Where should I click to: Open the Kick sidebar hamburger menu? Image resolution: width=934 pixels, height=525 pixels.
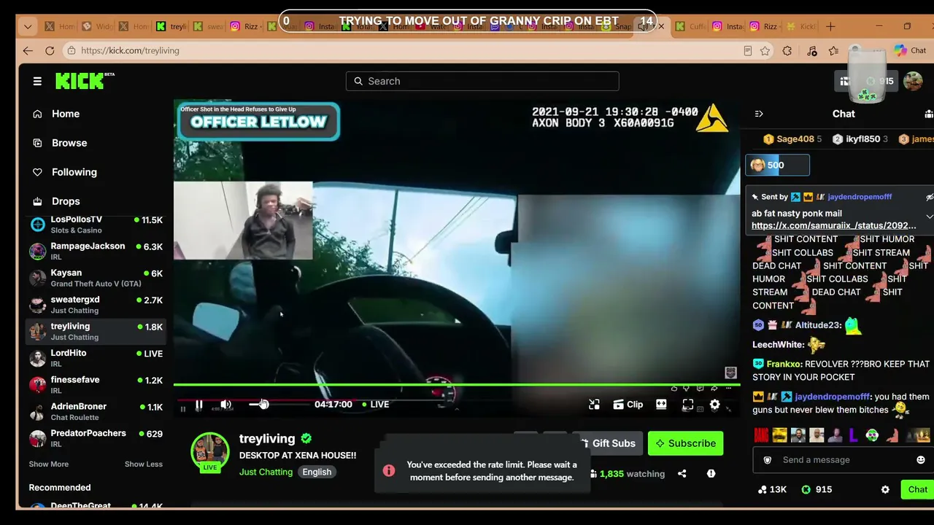pyautogui.click(x=37, y=81)
